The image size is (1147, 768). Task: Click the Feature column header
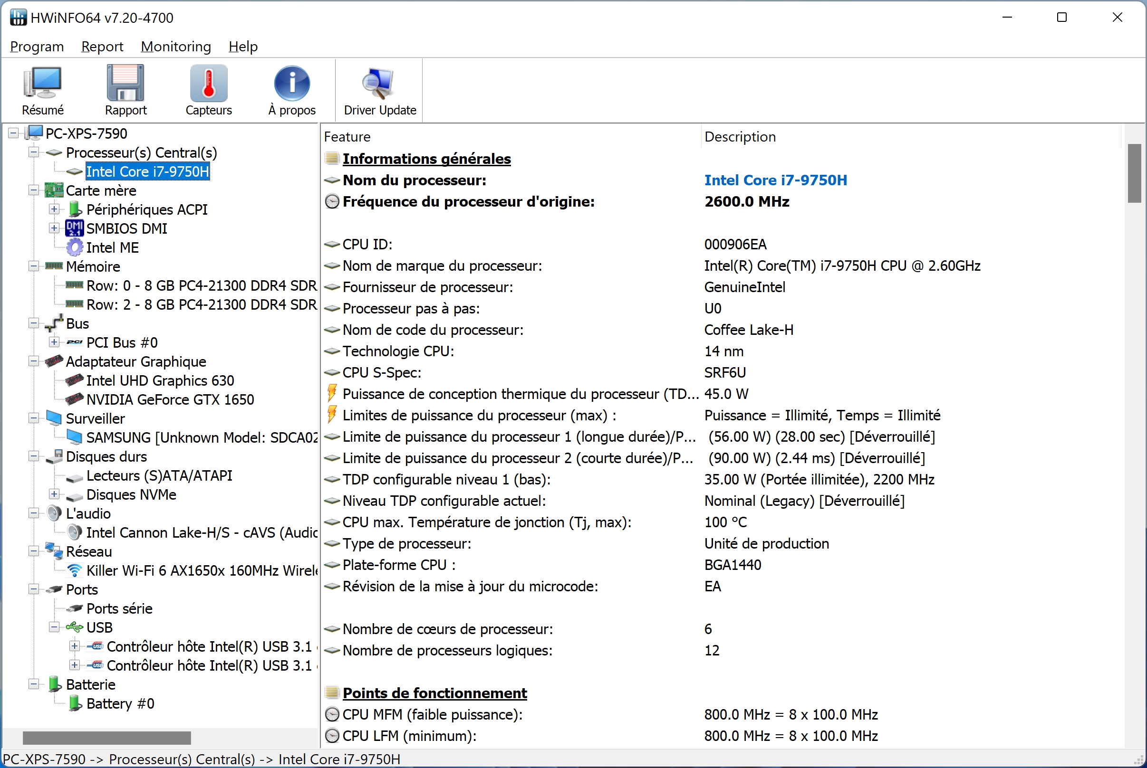(x=511, y=137)
